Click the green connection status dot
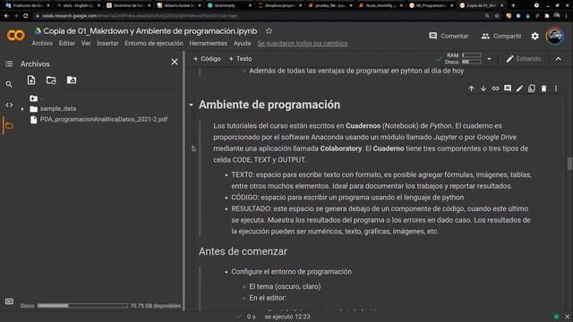Viewport: 573px width, 322px height. click(x=556, y=317)
